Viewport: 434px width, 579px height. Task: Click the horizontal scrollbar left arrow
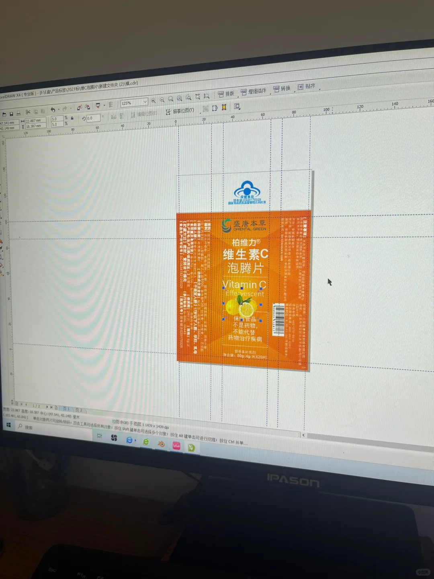(x=303, y=435)
